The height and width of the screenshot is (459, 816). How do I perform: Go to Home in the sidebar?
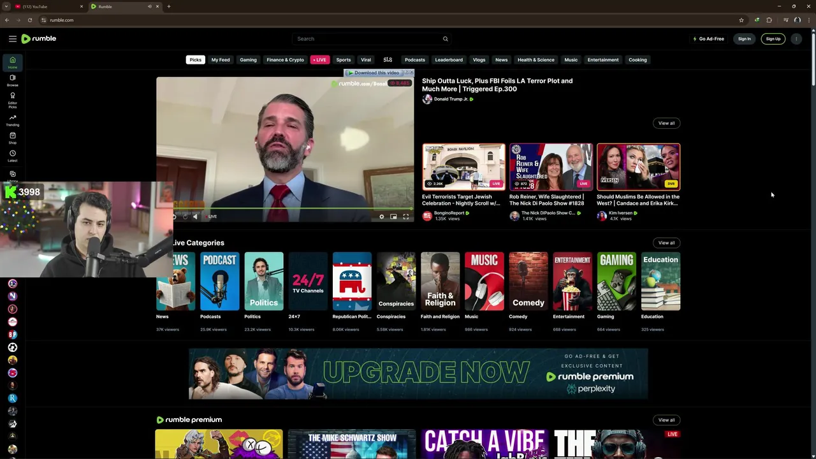(12, 62)
